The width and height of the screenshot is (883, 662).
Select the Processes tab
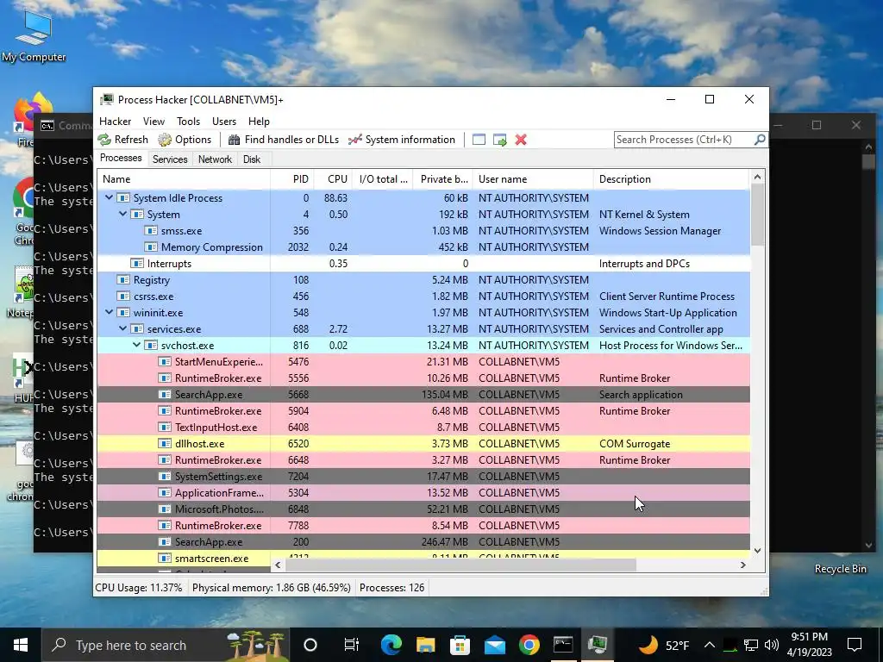pos(121,159)
